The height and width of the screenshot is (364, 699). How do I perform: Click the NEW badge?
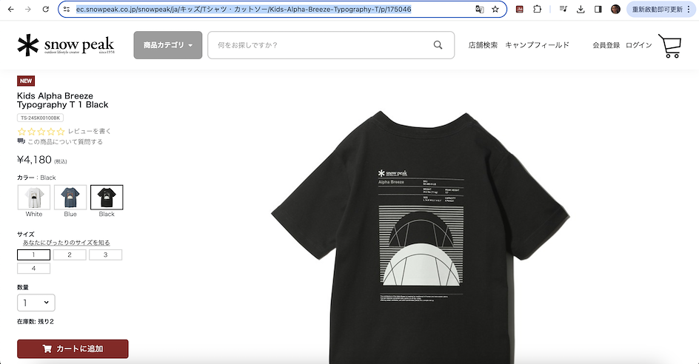click(26, 81)
